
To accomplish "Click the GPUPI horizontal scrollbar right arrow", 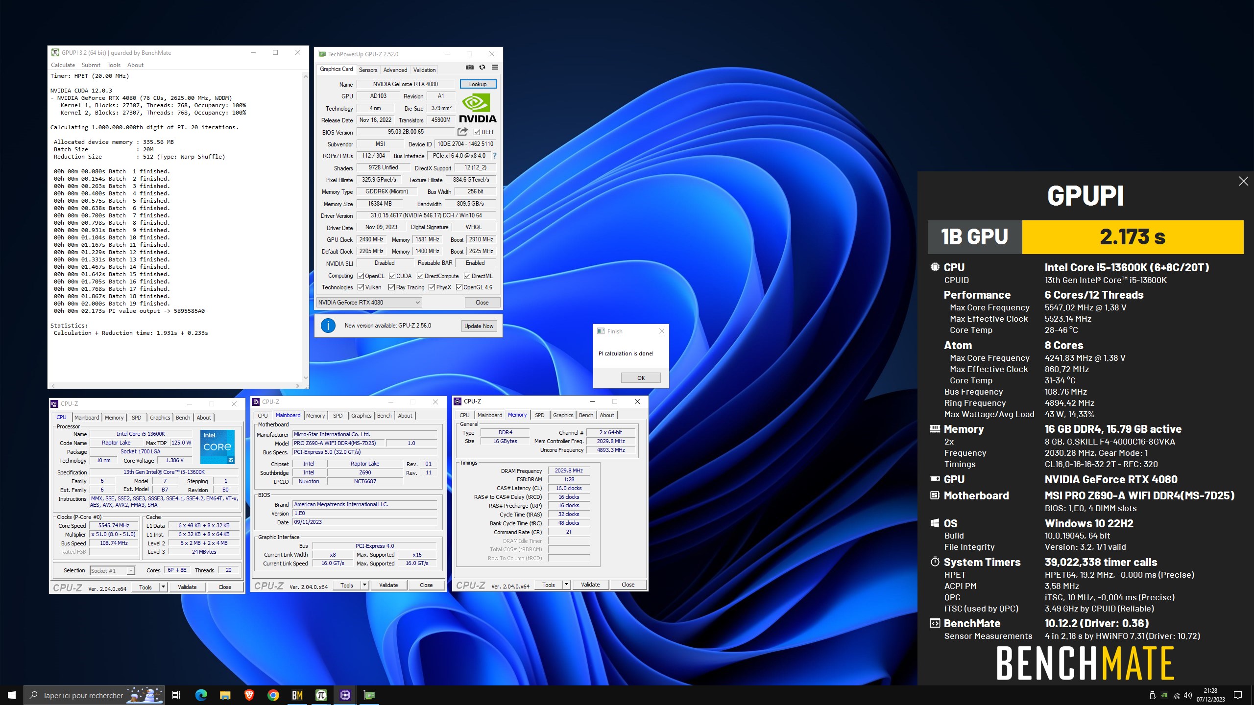I will pyautogui.click(x=298, y=386).
